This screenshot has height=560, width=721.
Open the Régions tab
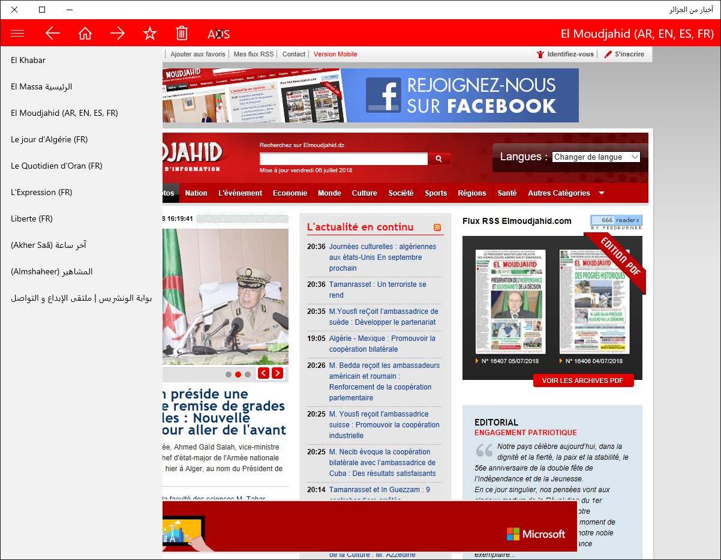click(472, 193)
